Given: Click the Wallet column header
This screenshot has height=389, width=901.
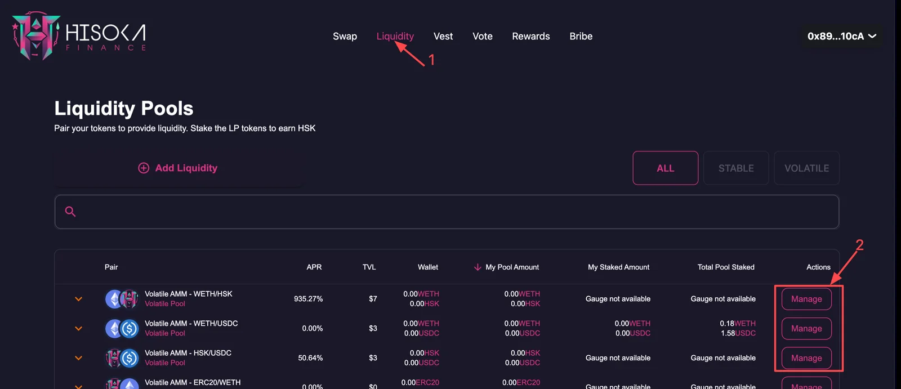Looking at the screenshot, I should (428, 267).
